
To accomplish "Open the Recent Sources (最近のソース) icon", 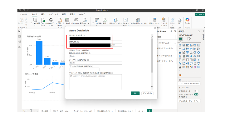I will tap(85, 20).
